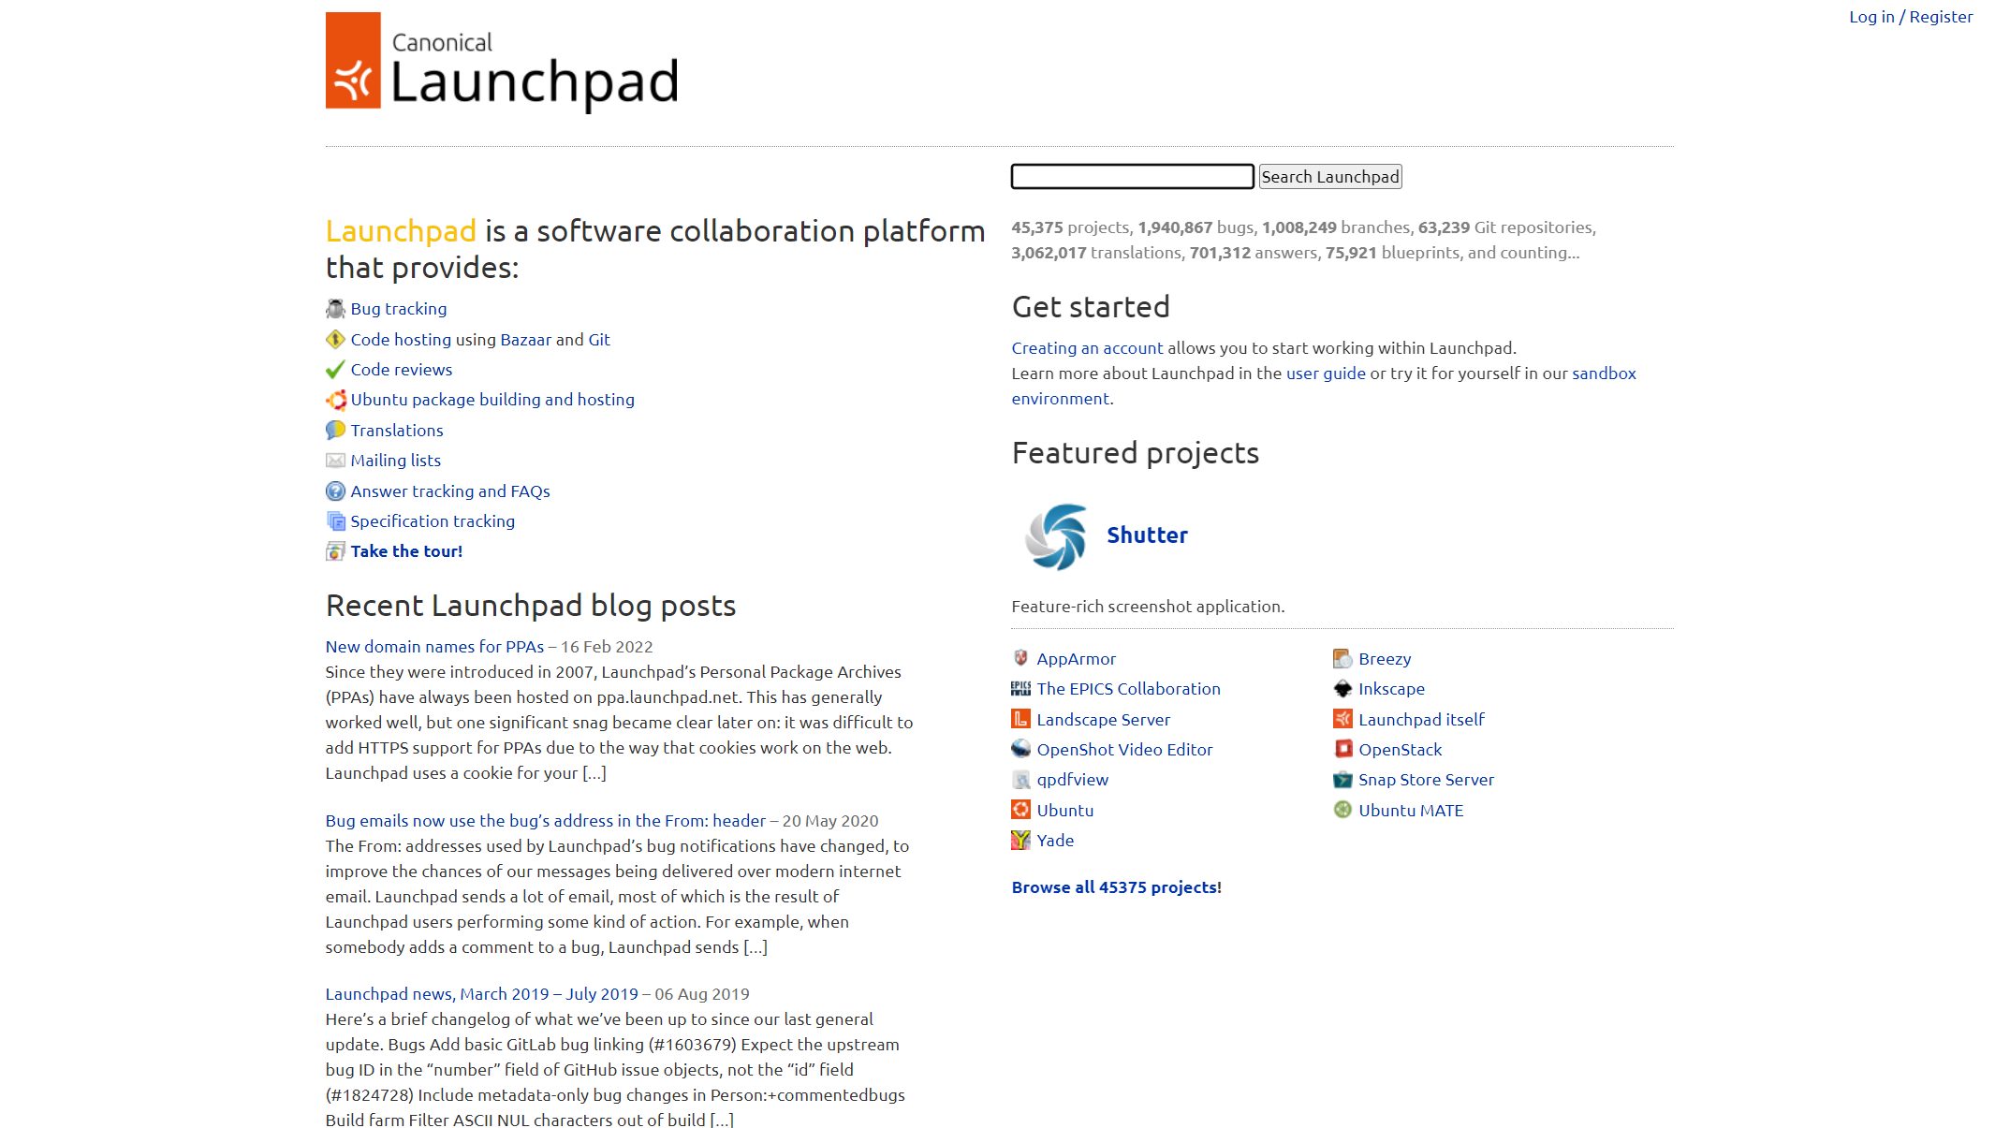1995x1128 pixels.
Task: Open the Ubuntu project link
Action: (x=1064, y=811)
